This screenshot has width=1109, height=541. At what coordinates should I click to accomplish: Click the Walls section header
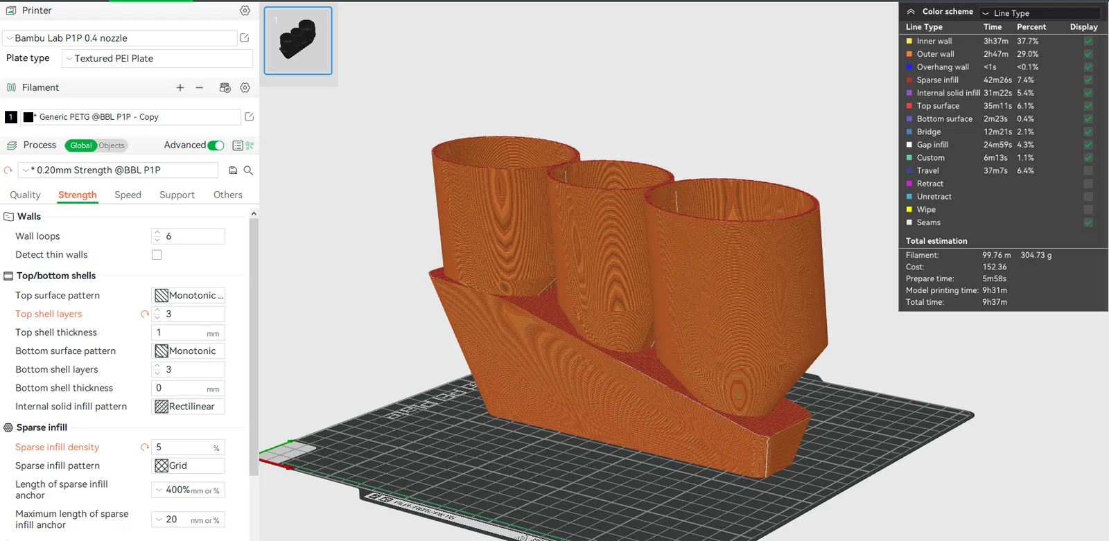coord(29,217)
